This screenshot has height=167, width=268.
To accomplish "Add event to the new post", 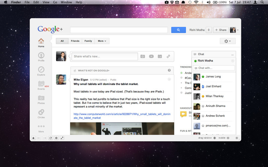I will click(160, 56).
